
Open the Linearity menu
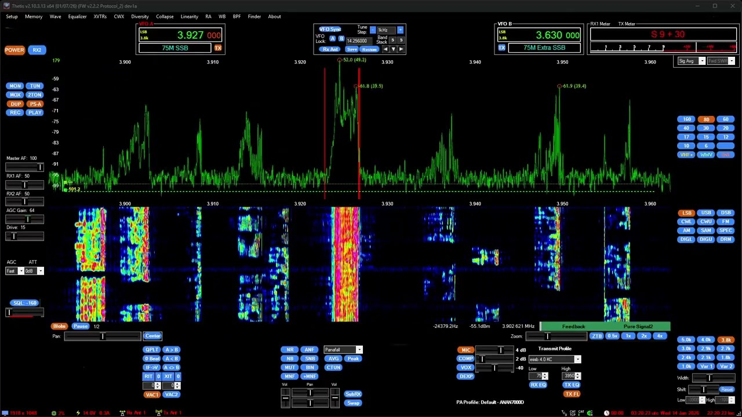[x=189, y=16]
